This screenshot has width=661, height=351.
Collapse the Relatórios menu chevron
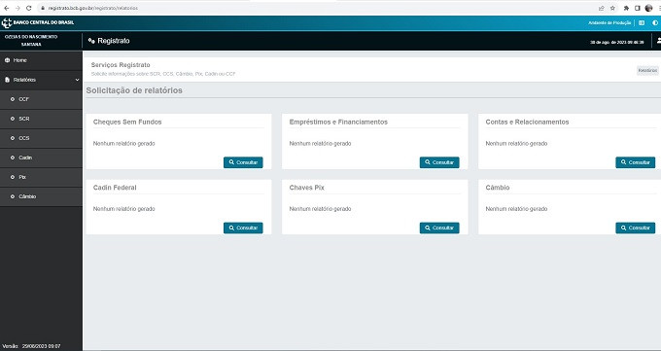pyautogui.click(x=77, y=80)
